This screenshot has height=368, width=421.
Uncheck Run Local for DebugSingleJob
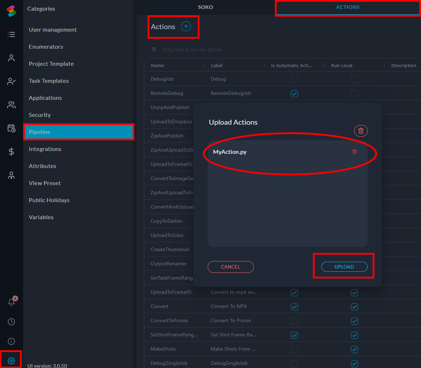tap(355, 364)
